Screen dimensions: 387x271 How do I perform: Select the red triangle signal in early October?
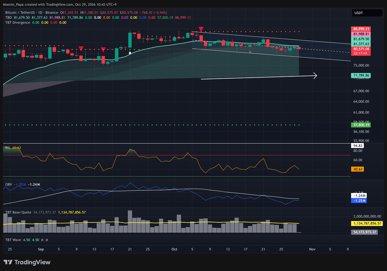[201, 29]
